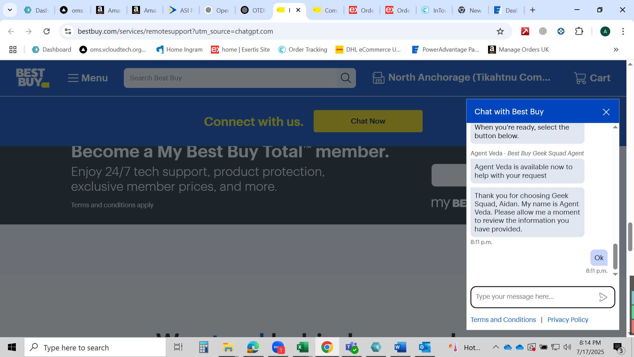Expand the hidden bookmarks chevron
The image size is (634, 357).
(616, 50)
